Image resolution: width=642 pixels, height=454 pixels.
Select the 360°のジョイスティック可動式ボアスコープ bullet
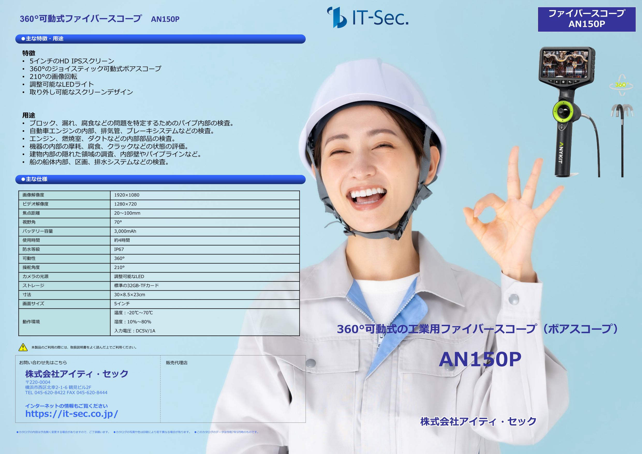pos(95,69)
